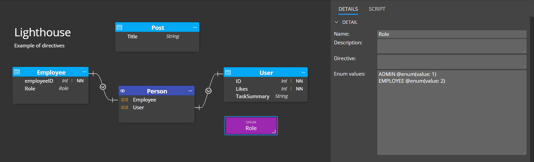The image size is (534, 162).
Task: Click the Directive text area
Action: (452, 62)
